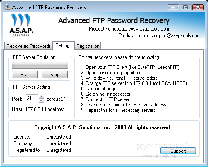Image resolution: width=208 pixels, height=167 pixels.
Task: Maximize the application window
Action: pos(185,7)
